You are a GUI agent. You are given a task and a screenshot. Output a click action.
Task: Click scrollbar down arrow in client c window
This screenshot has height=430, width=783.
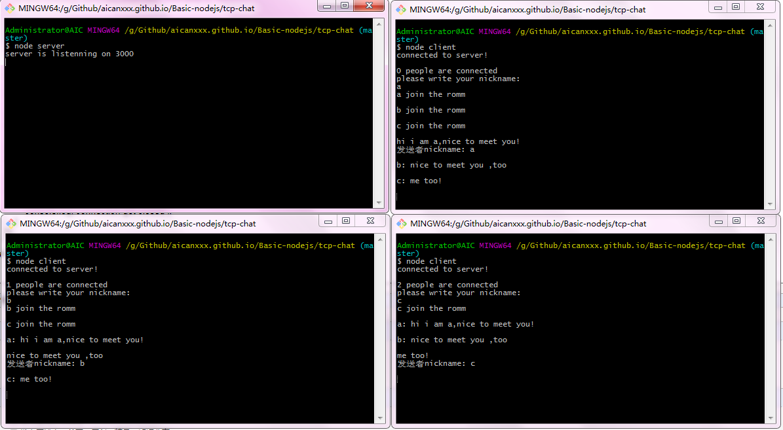point(769,418)
